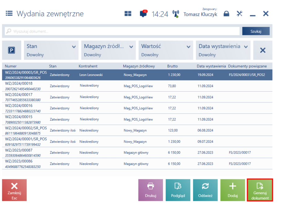Clear filters with the X button
The width and height of the screenshot is (283, 207).
coord(263,50)
